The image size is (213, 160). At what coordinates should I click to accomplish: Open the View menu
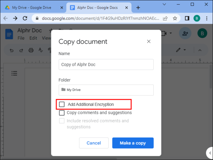pyautogui.click(x=46, y=38)
